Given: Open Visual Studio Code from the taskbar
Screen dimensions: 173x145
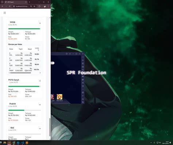Looking at the screenshot, I should tap(23, 142).
